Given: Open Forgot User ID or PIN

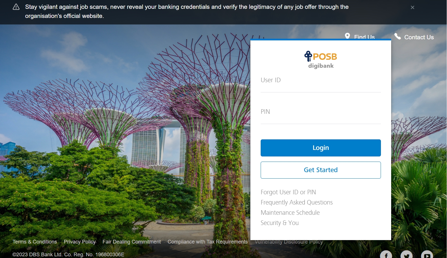Looking at the screenshot, I should pyautogui.click(x=288, y=192).
